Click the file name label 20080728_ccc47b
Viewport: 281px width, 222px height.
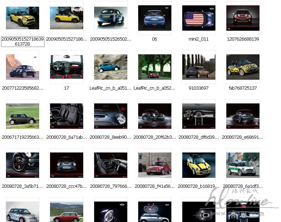tap(66, 186)
